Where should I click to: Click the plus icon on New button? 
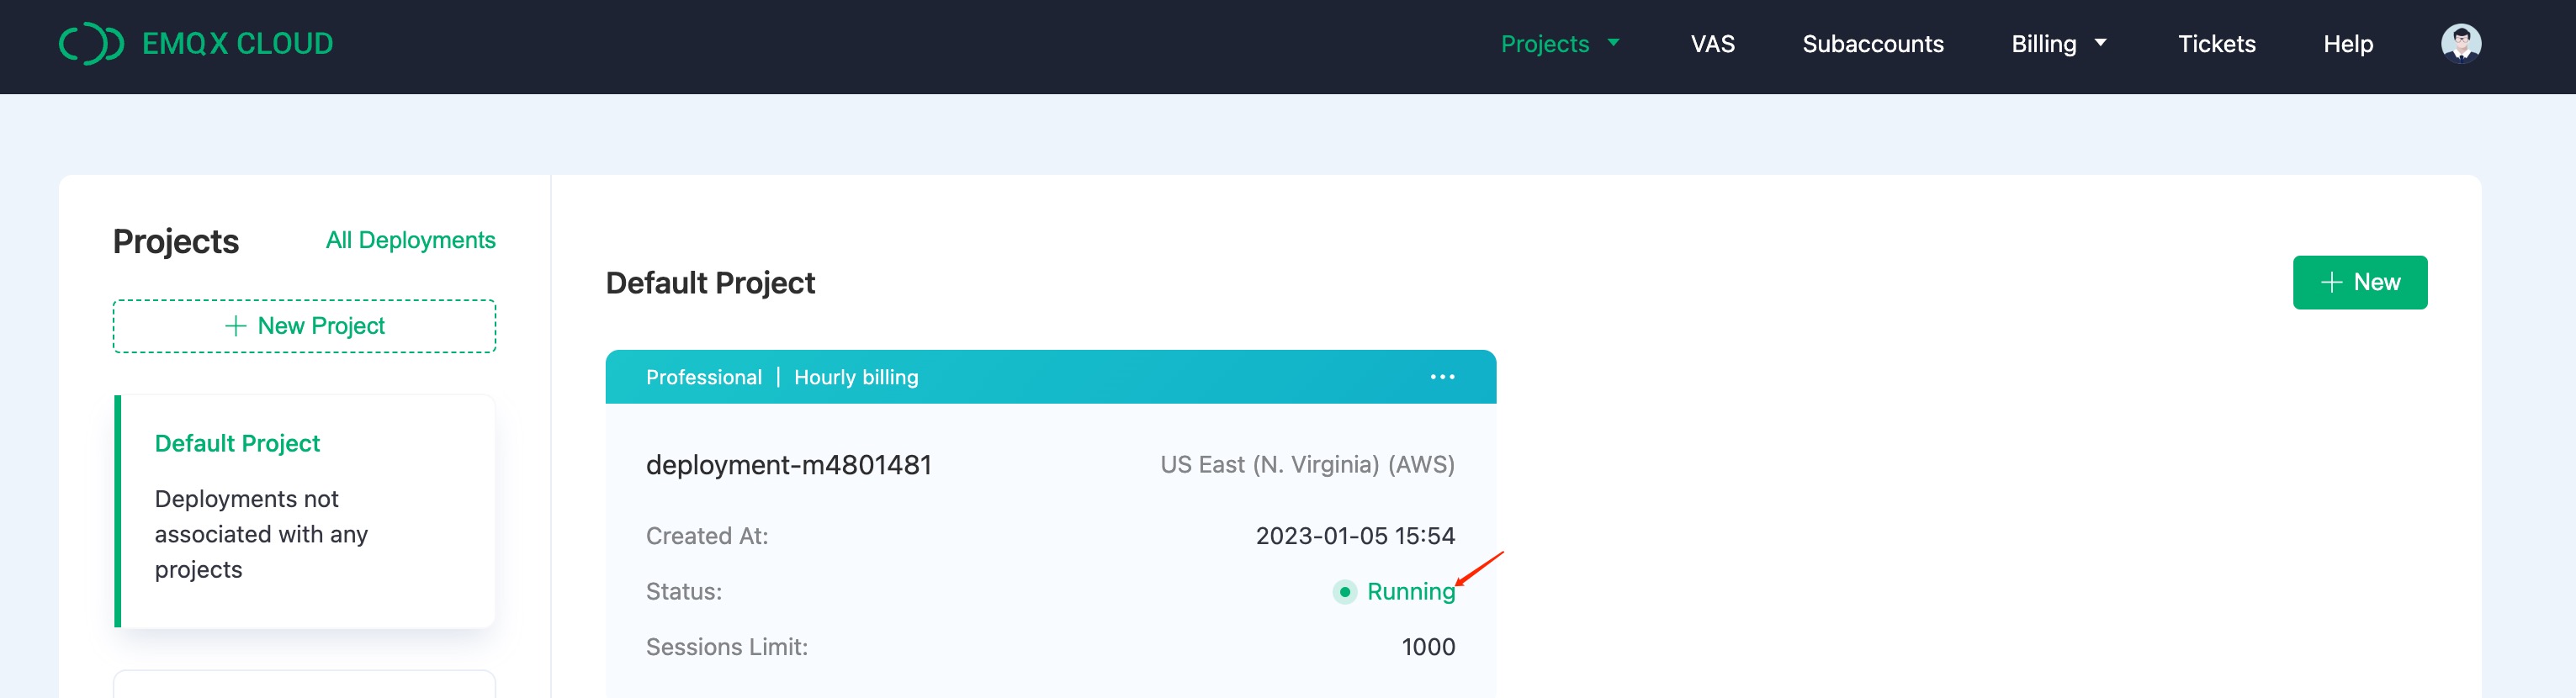click(x=2332, y=282)
